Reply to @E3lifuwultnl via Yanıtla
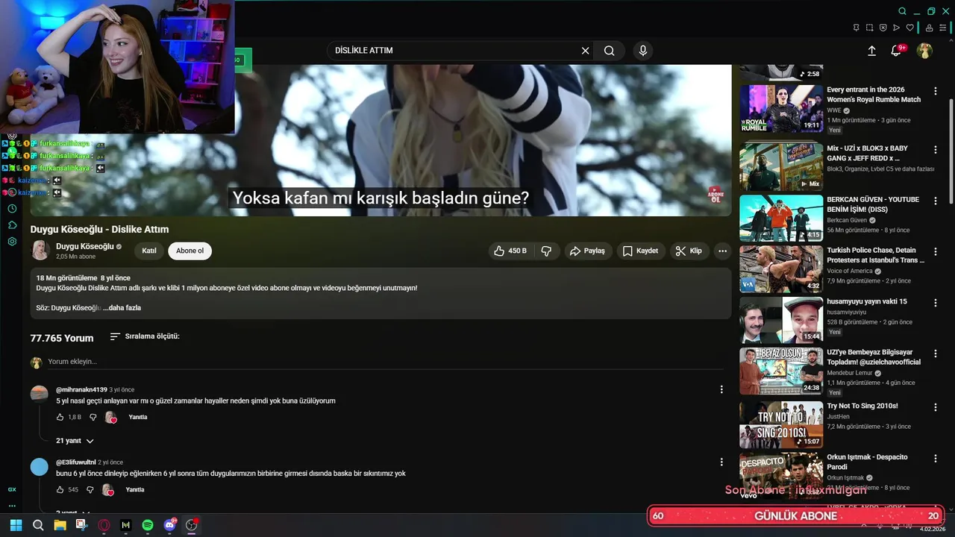The image size is (955, 537). (x=135, y=490)
